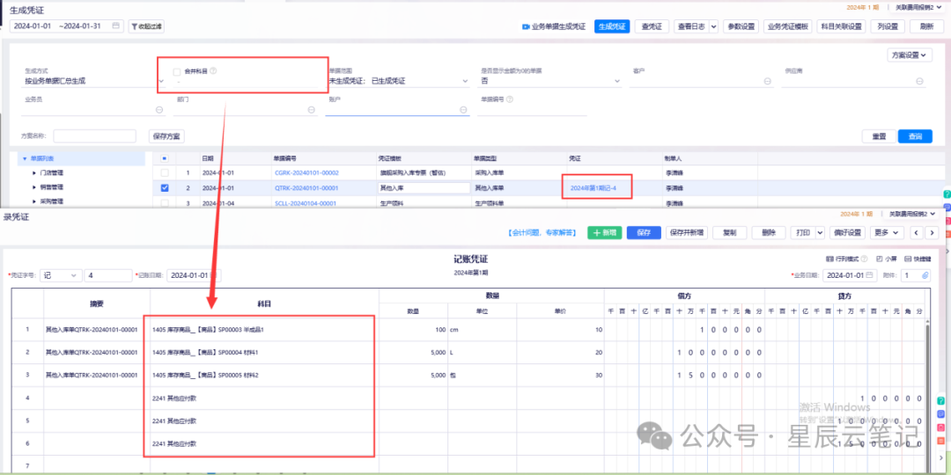Click the help icon next to 合并科目
The width and height of the screenshot is (951, 475).
[213, 71]
